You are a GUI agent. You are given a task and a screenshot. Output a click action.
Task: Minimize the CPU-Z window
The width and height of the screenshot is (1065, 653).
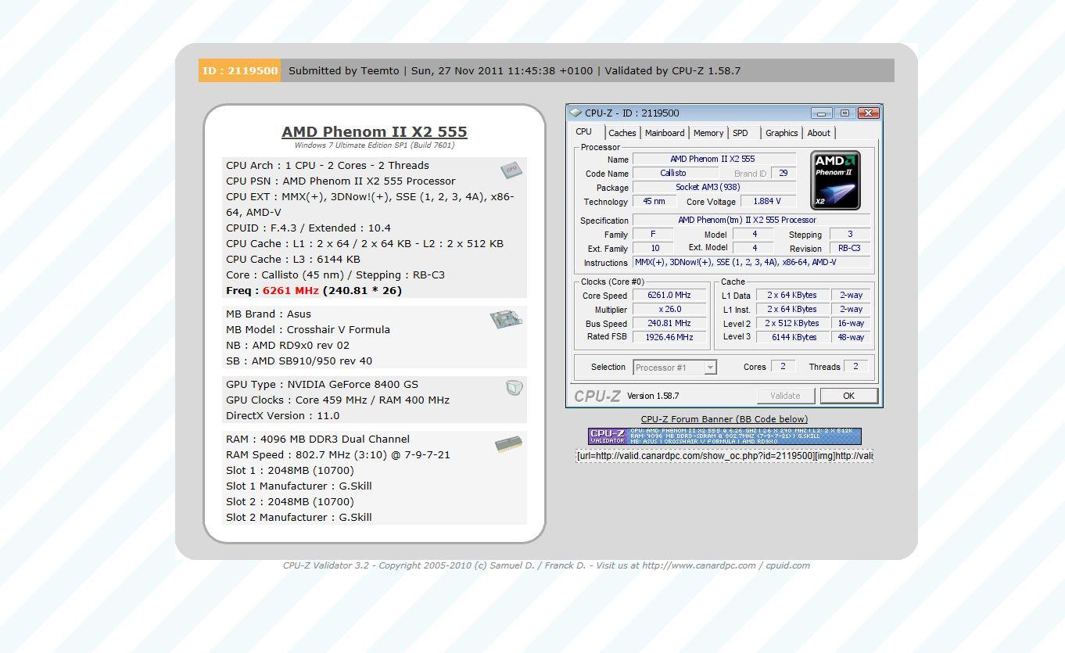[822, 113]
